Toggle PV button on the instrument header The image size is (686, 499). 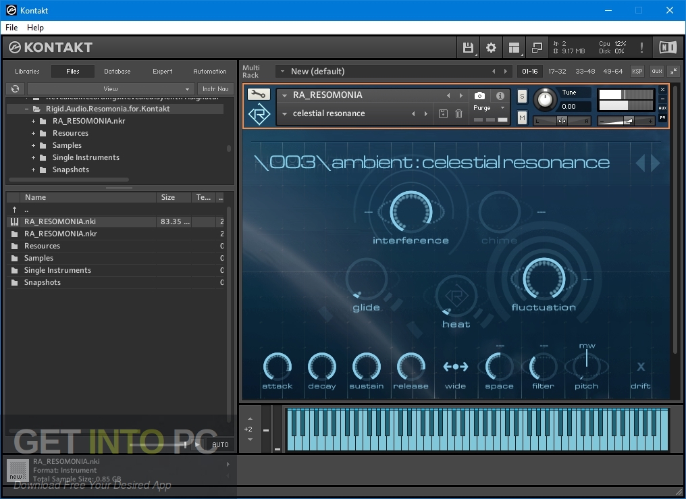[x=662, y=117]
